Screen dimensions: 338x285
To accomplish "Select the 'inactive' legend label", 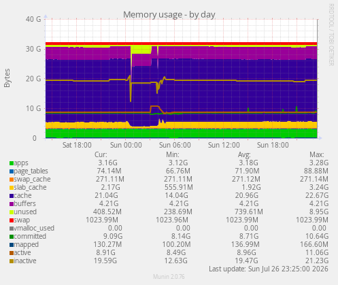I will 25,261.
